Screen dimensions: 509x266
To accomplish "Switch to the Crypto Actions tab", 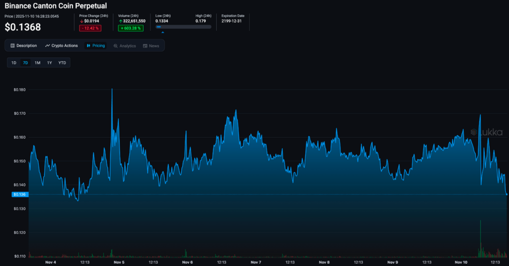I will [61, 46].
